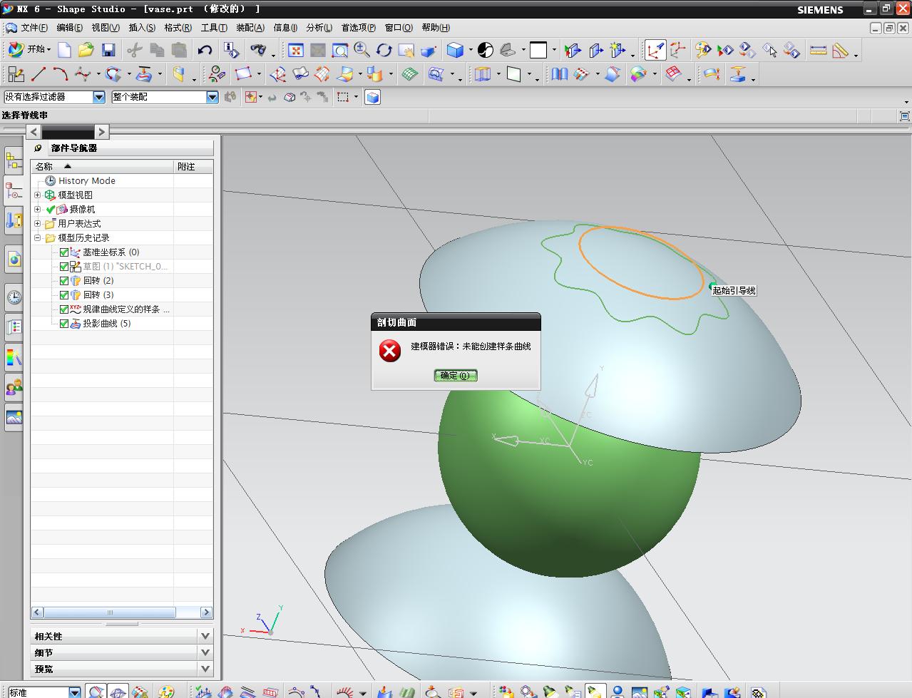Image resolution: width=912 pixels, height=698 pixels.
Task: Select the Line drawing tool
Action: pos(39,74)
